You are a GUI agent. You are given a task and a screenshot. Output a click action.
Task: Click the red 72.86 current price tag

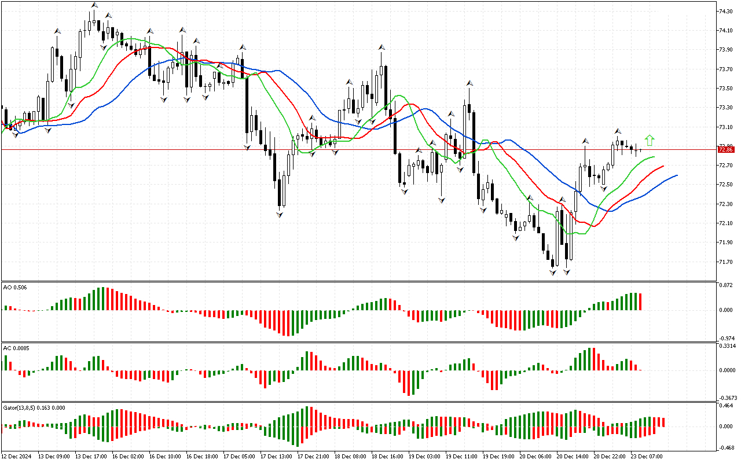click(x=725, y=149)
